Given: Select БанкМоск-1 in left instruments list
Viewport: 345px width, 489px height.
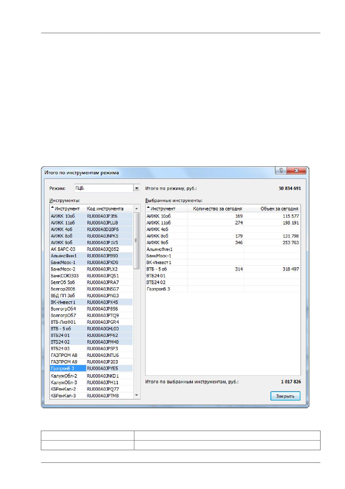Looking at the screenshot, I should 91,262.
